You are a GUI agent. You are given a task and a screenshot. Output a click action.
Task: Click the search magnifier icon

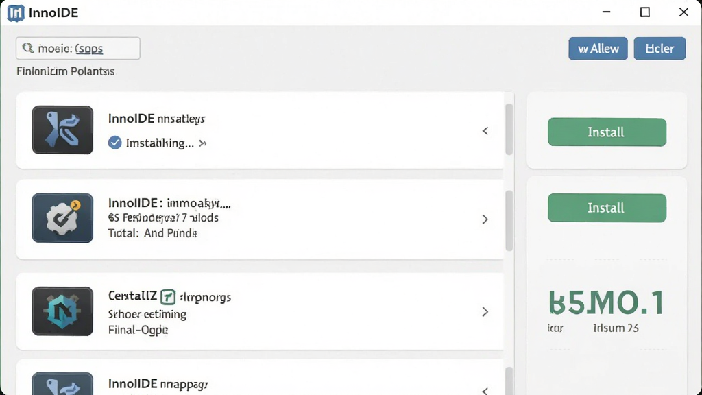click(27, 48)
